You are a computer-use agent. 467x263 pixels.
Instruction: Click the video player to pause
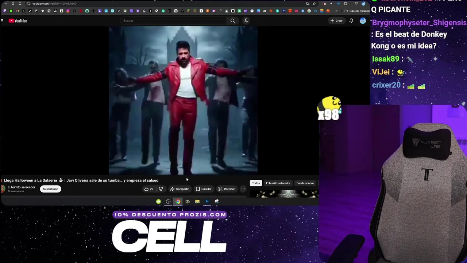[183, 100]
